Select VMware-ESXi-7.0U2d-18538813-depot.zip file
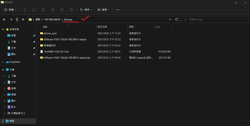 [67, 58]
